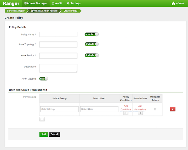Click plus icon under Add Permissions
The width and height of the screenshot is (188, 150).
140,113
